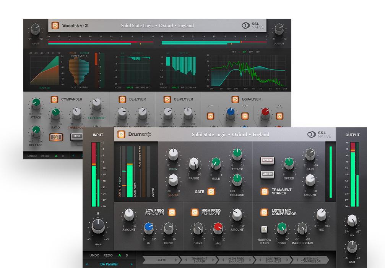Click the SSL Native logo on Drumstrip
Image resolution: width=385 pixels, height=268 pixels.
coord(318,135)
